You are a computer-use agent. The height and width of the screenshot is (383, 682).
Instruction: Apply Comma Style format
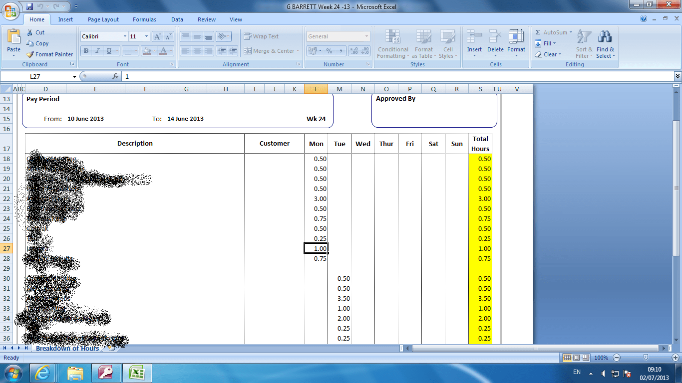341,51
